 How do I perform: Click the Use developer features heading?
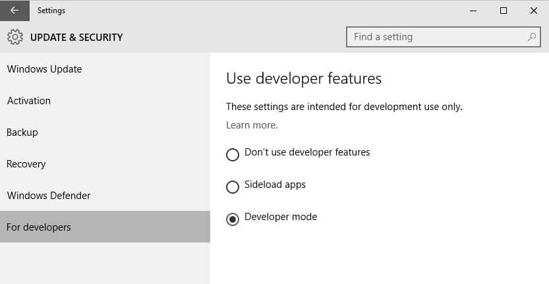point(304,78)
